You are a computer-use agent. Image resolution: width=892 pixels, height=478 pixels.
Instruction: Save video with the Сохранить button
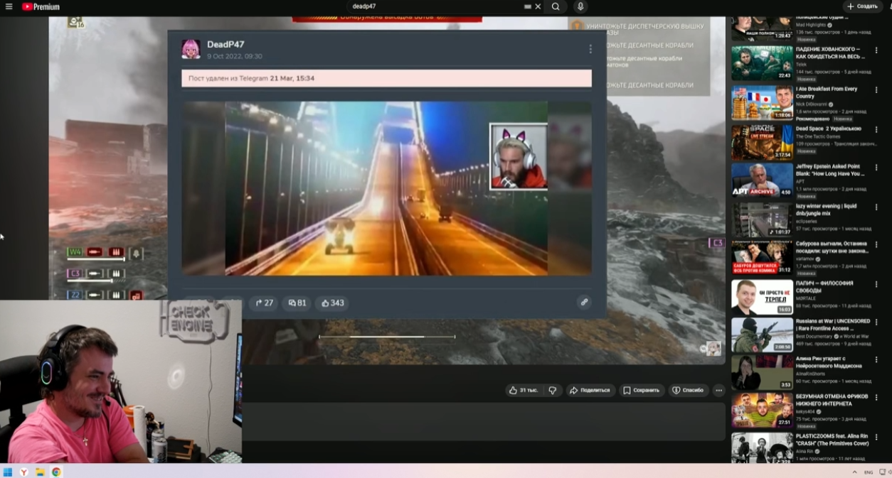pyautogui.click(x=641, y=390)
